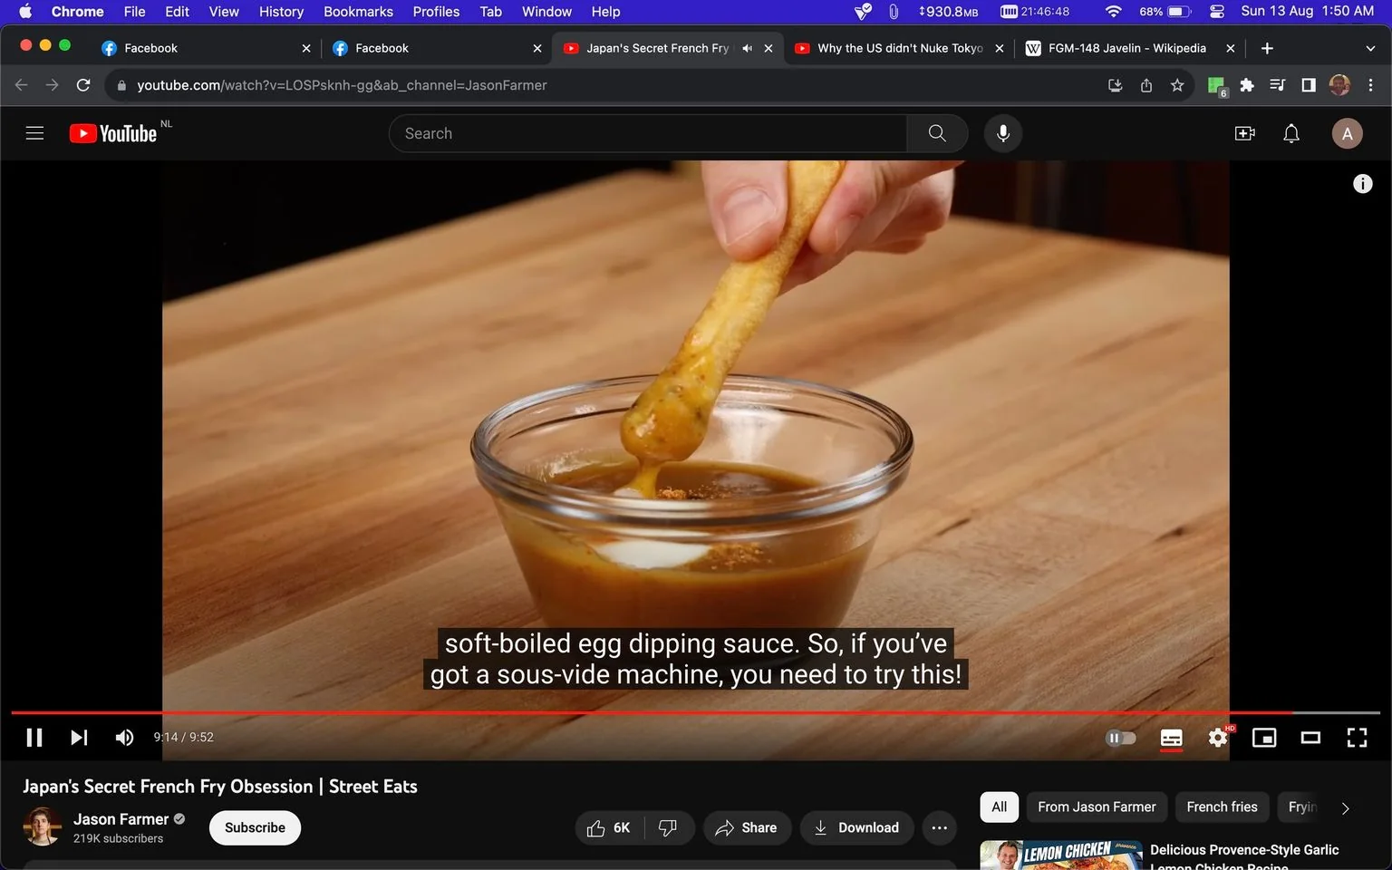Screen dimensions: 1392x870
Task: Mute the video volume
Action: (124, 738)
